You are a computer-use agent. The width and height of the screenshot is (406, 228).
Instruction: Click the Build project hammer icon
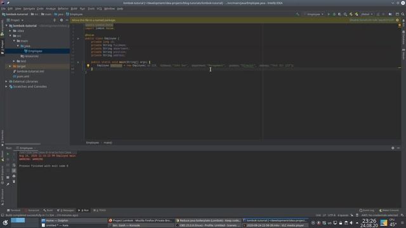[298, 14]
